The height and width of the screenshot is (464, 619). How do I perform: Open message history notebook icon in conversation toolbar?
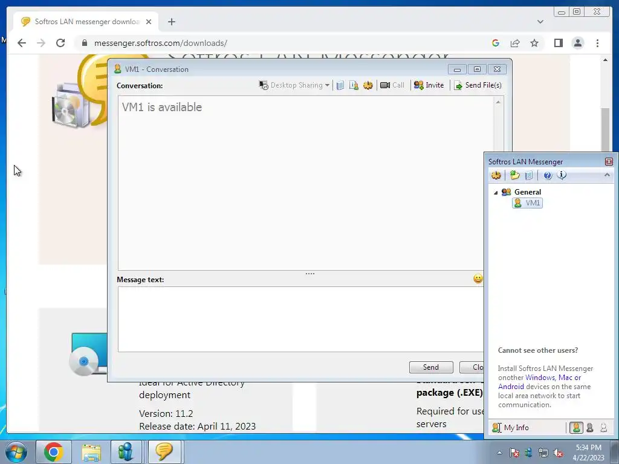(x=340, y=85)
